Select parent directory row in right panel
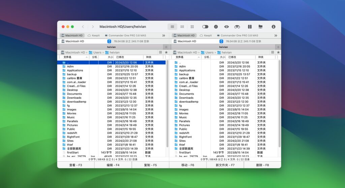Screen dimensions: 345x188 pyautogui.click(x=224, y=63)
